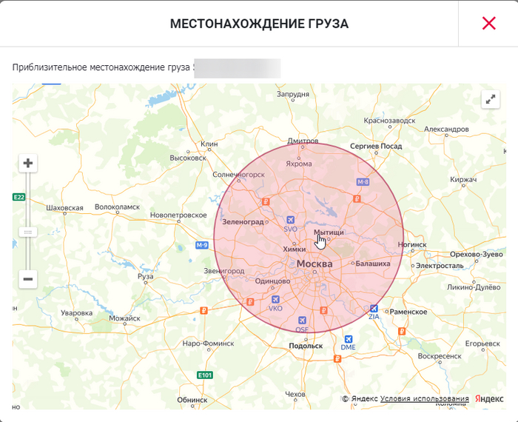Image resolution: width=518 pixels, height=422 pixels.
Task: Open the Условия использования link
Action: point(425,399)
